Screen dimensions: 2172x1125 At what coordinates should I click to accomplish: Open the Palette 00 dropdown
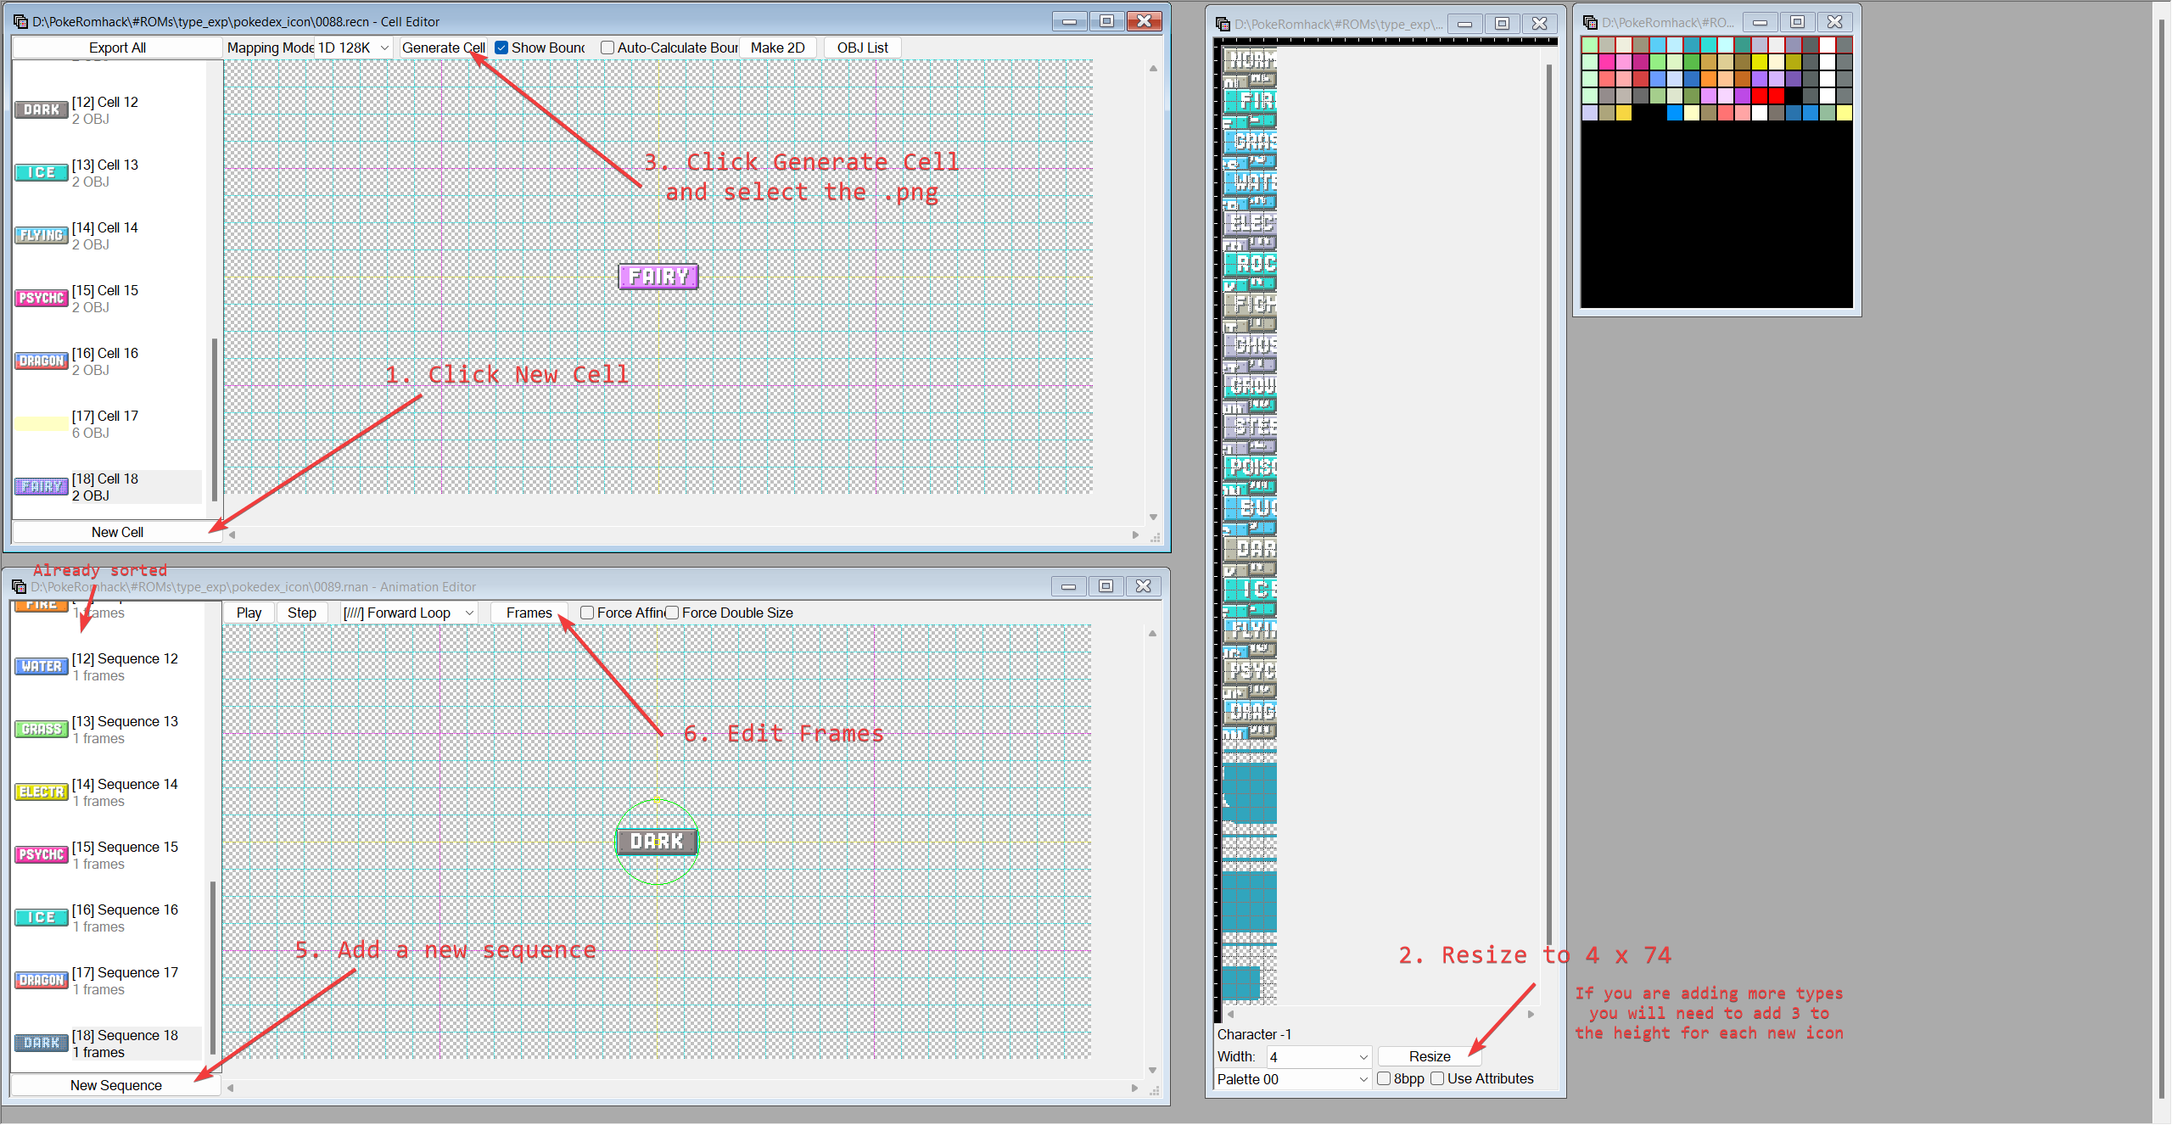coord(1292,1079)
